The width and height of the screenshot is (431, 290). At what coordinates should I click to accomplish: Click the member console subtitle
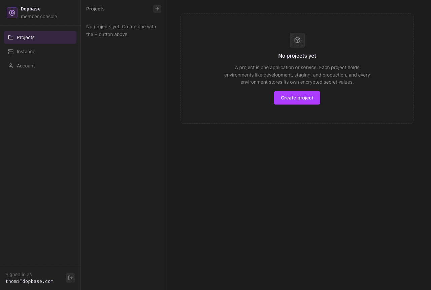[39, 17]
